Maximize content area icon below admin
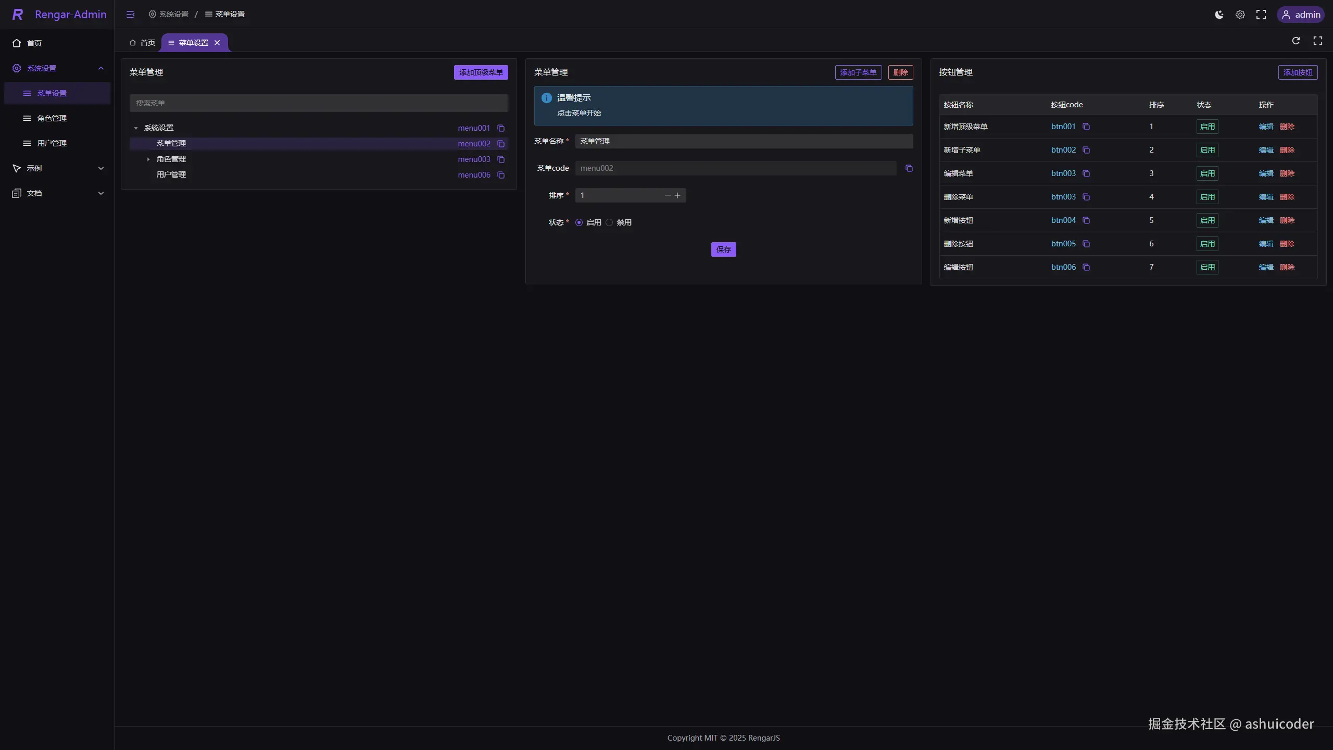 click(1318, 41)
